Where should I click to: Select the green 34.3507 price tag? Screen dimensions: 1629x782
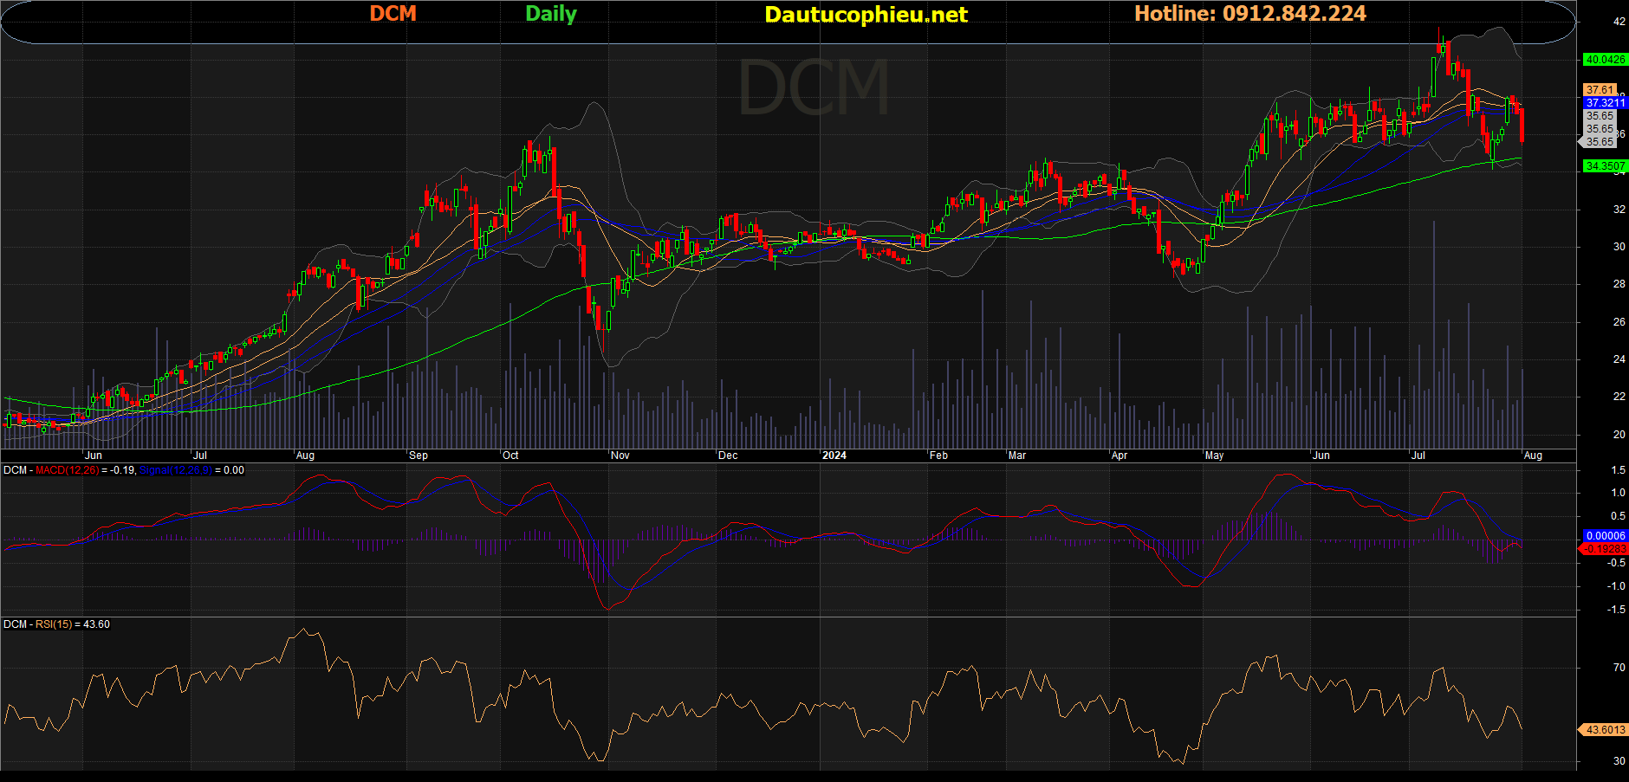click(x=1605, y=166)
